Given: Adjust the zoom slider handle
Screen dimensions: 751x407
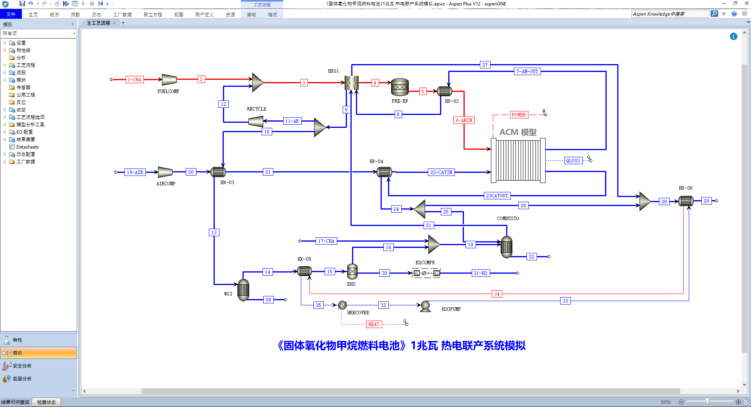Looking at the screenshot, I should 707,402.
